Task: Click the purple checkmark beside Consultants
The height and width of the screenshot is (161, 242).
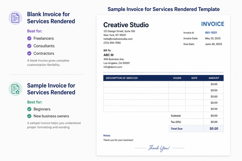Action: click(29, 46)
